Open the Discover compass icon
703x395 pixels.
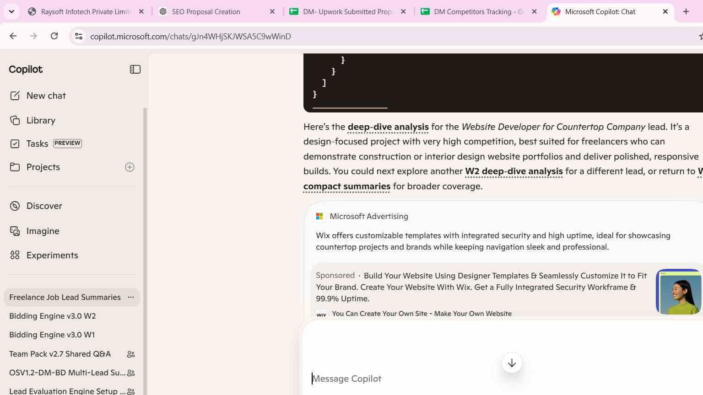[15, 206]
